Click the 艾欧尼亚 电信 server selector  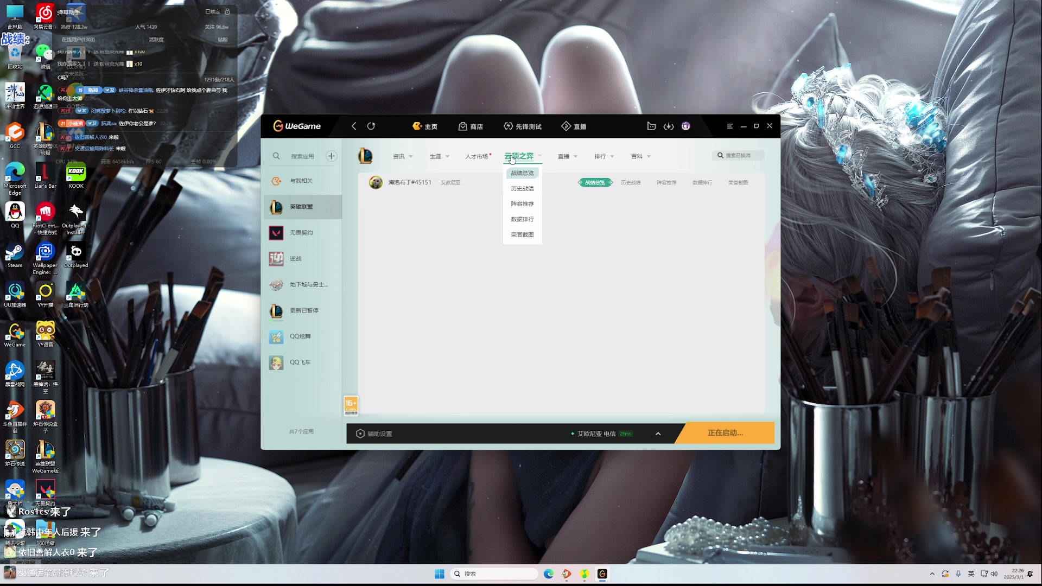[601, 434]
